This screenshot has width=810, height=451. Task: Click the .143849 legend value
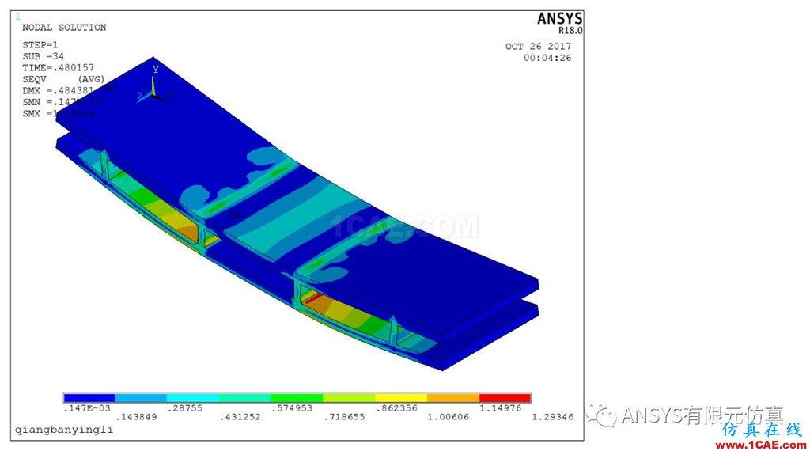coord(136,417)
